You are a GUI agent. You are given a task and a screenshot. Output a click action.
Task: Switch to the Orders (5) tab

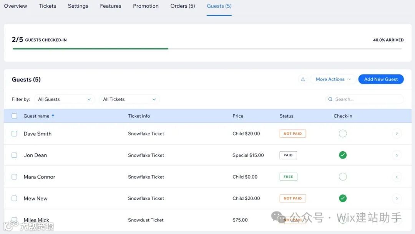183,6
